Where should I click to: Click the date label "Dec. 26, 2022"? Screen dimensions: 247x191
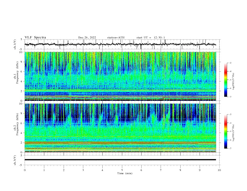click(x=87, y=37)
